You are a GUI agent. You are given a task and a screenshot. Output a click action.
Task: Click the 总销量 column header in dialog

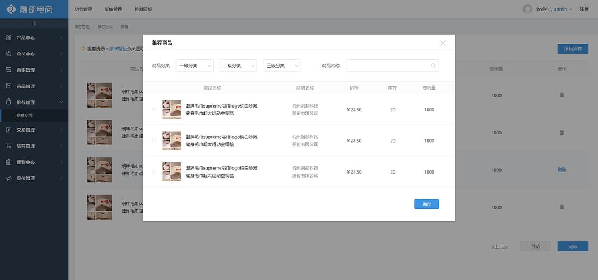click(429, 87)
